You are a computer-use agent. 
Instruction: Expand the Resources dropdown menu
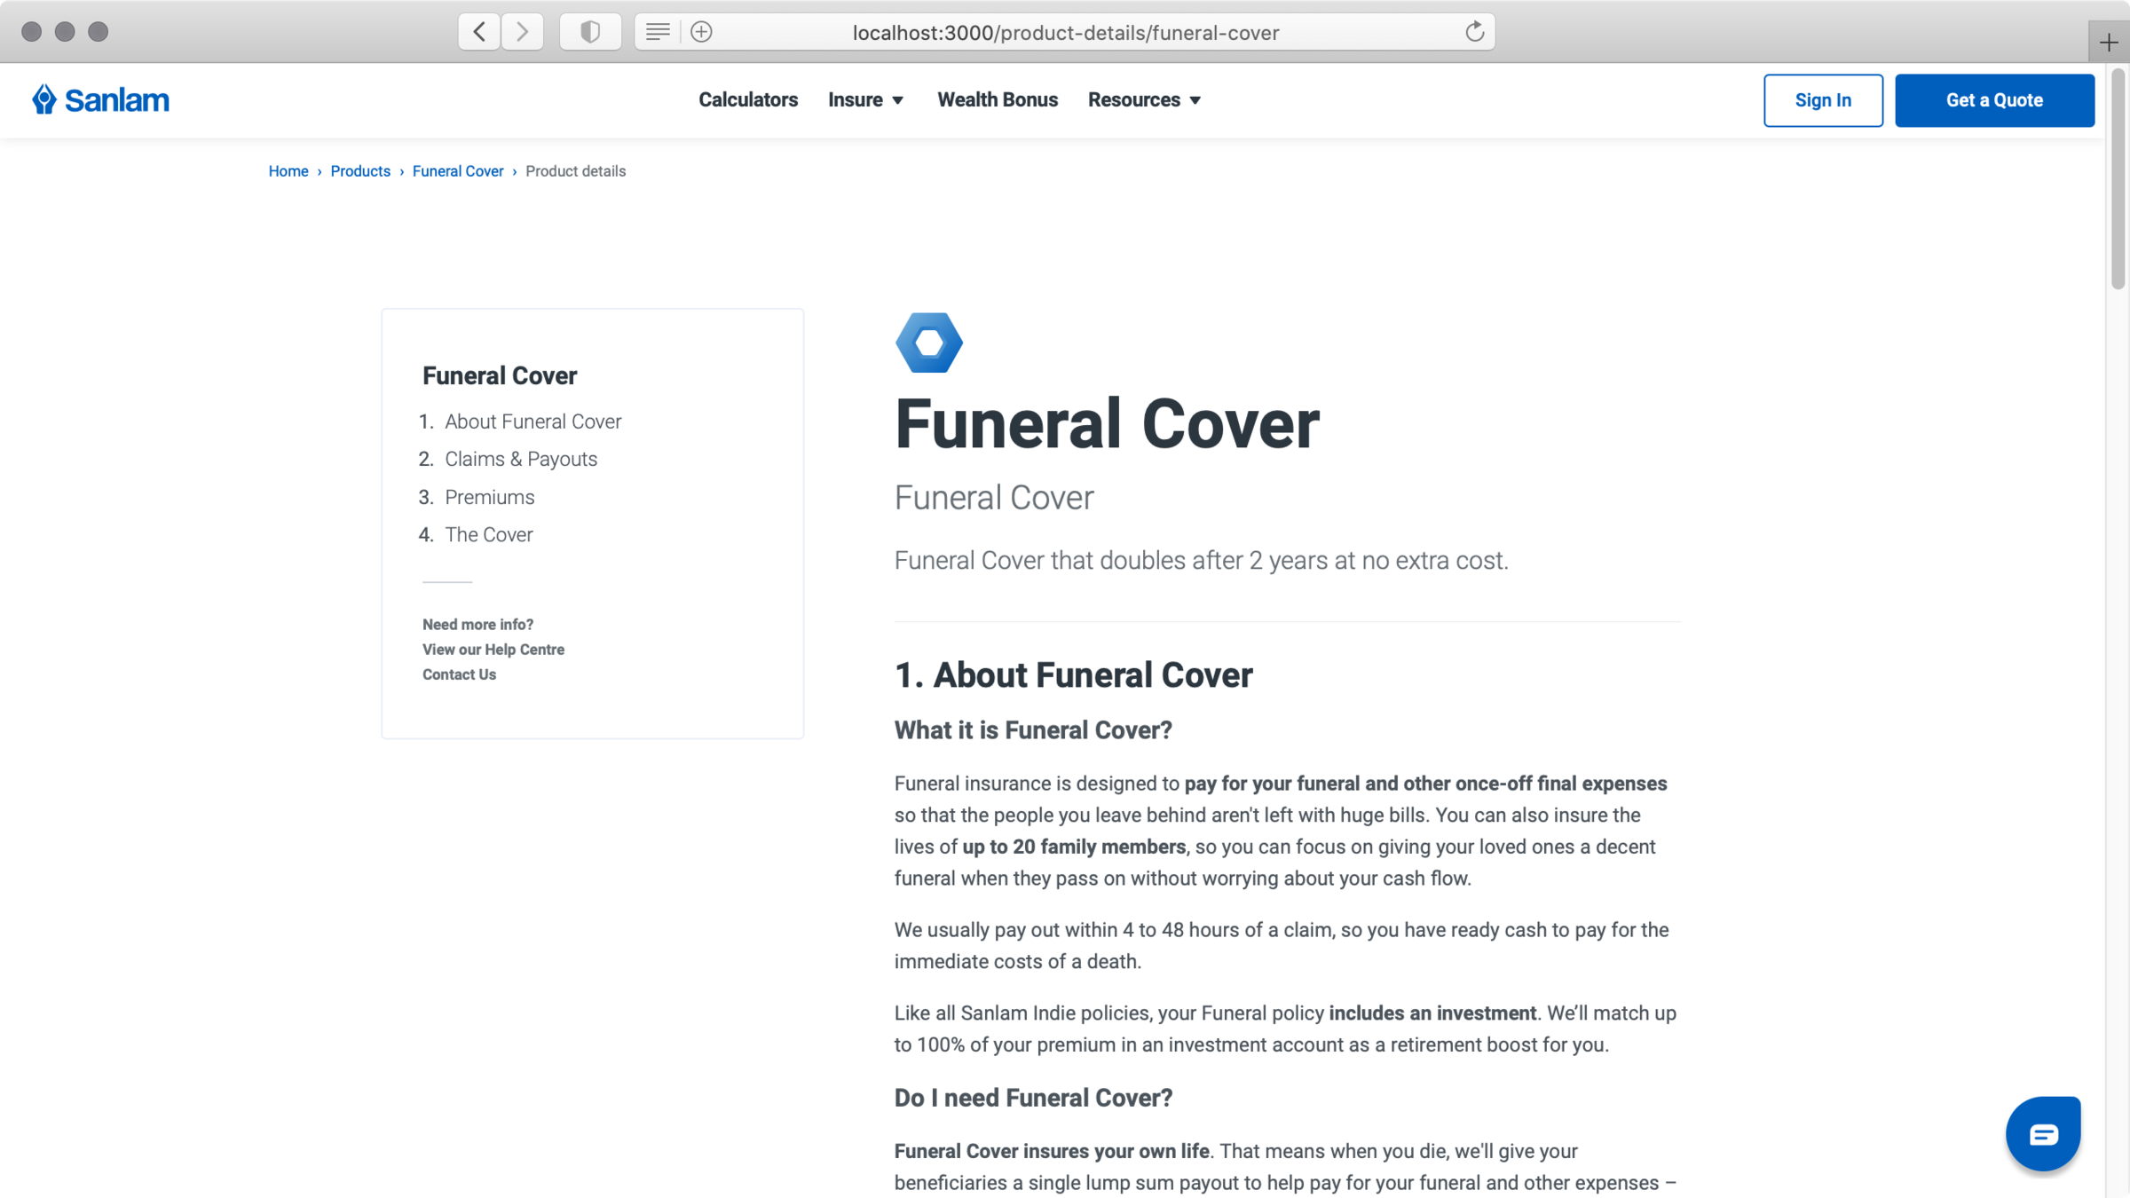pos(1144,100)
